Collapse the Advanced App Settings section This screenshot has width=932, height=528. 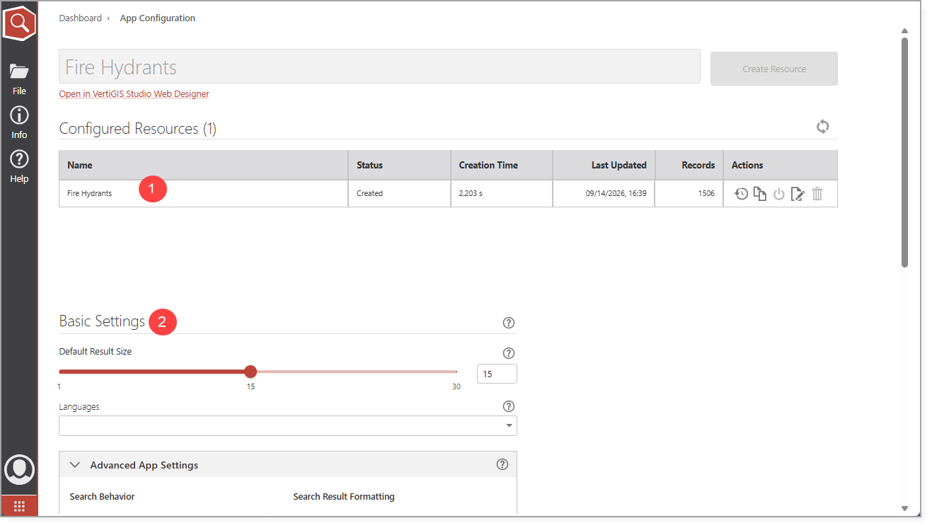tap(76, 465)
